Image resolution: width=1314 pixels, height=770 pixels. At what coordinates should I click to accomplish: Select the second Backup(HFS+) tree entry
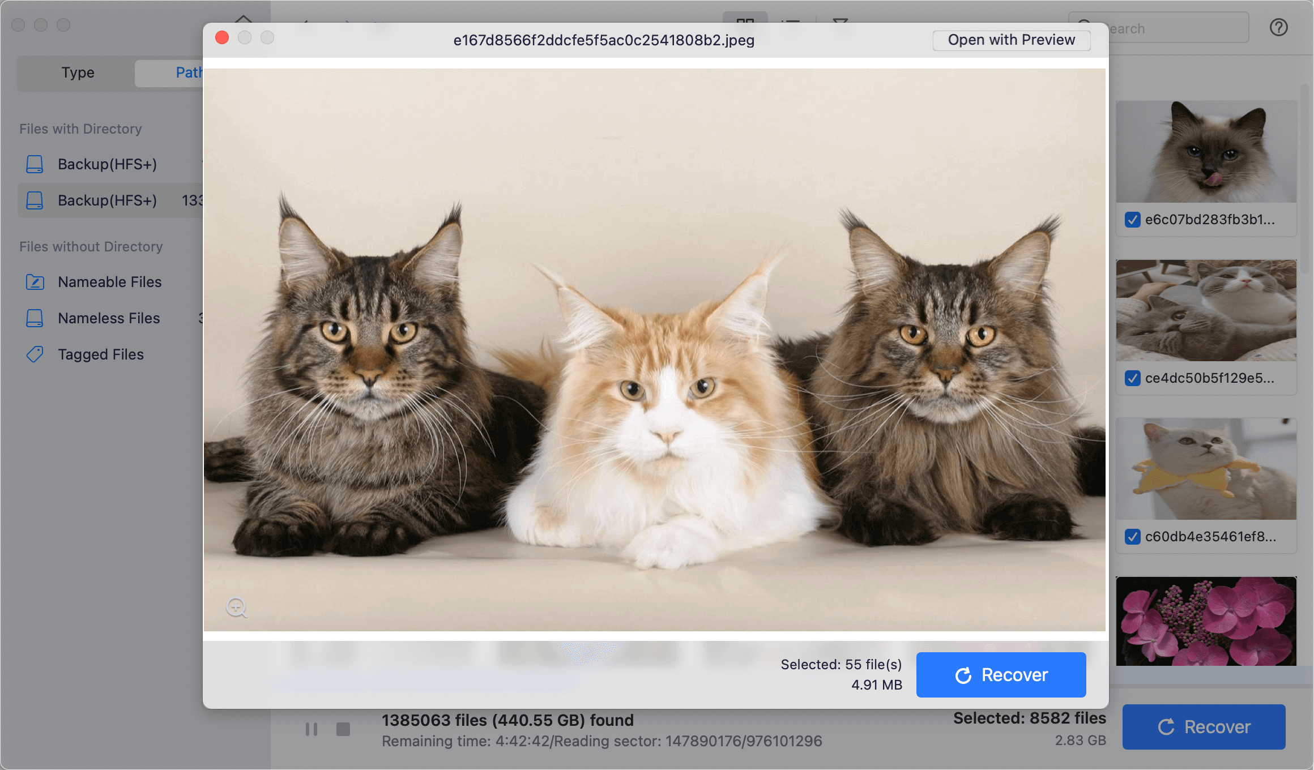pos(107,200)
